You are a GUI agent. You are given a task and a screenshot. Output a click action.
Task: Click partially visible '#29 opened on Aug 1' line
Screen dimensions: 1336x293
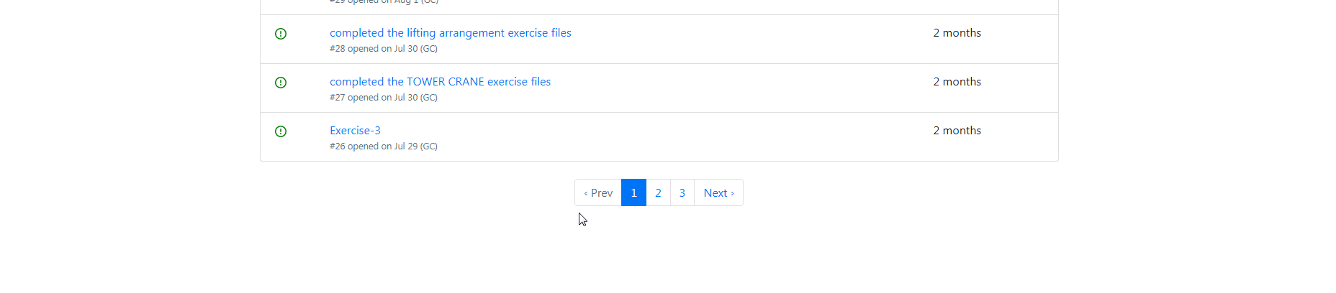pos(384,2)
